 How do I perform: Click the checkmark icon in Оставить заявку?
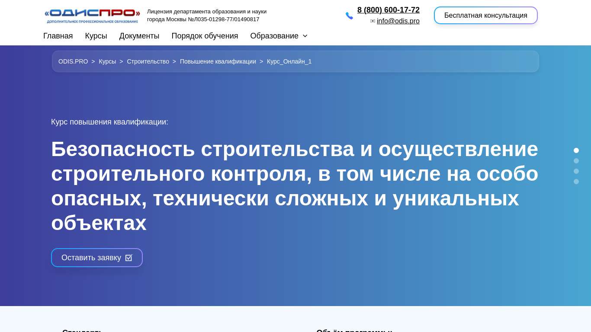tap(128, 258)
